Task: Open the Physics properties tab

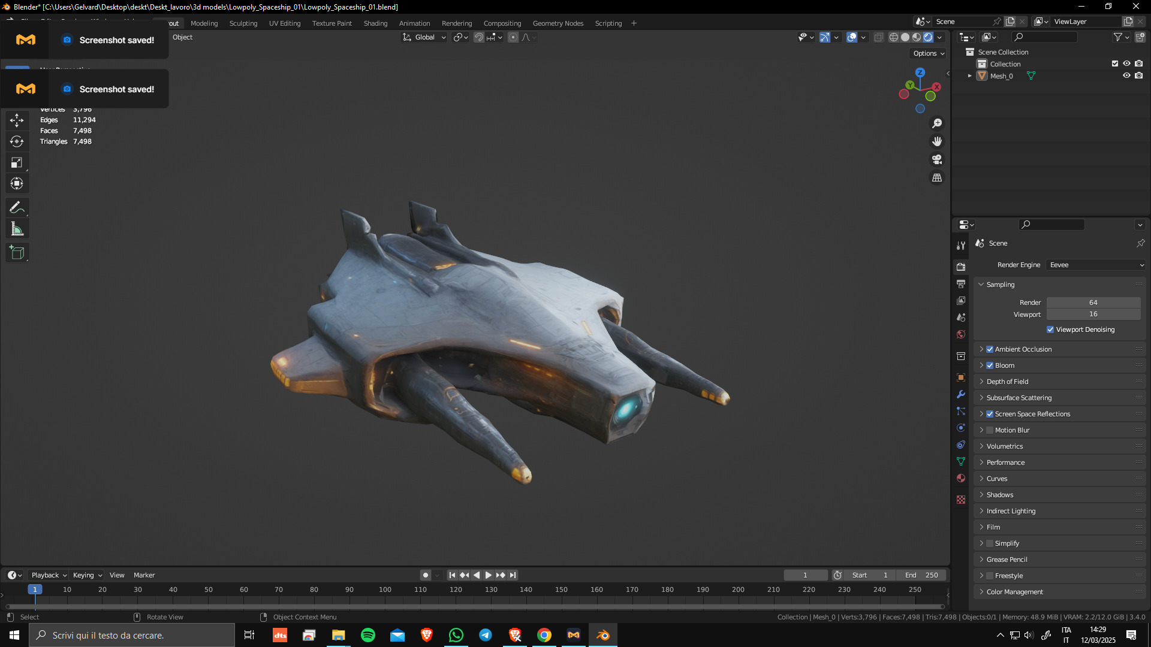Action: pos(961,428)
